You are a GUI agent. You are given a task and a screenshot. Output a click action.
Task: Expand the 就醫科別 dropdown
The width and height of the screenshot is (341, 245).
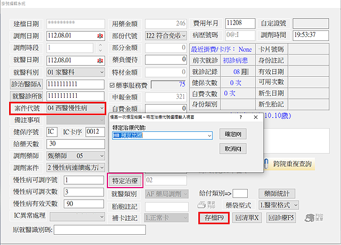click(101, 73)
